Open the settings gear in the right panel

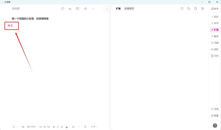coord(202,9)
